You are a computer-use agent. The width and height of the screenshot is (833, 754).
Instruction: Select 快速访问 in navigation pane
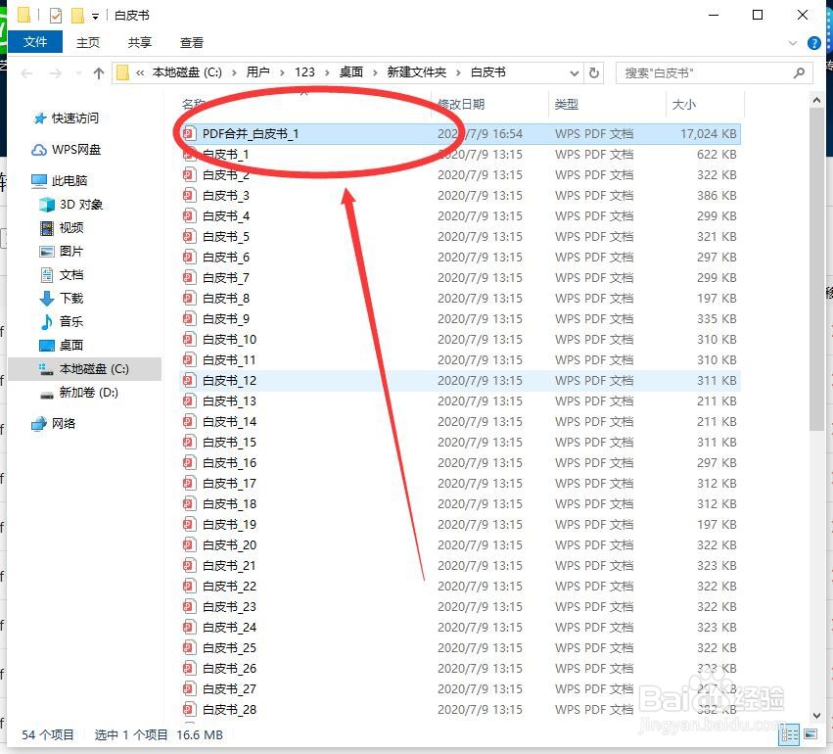[x=66, y=118]
